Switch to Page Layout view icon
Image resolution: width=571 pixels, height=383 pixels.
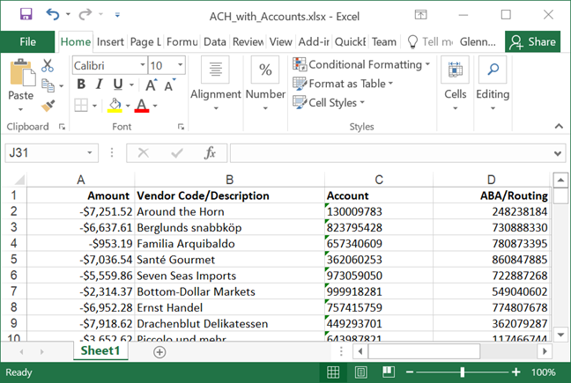click(x=361, y=372)
